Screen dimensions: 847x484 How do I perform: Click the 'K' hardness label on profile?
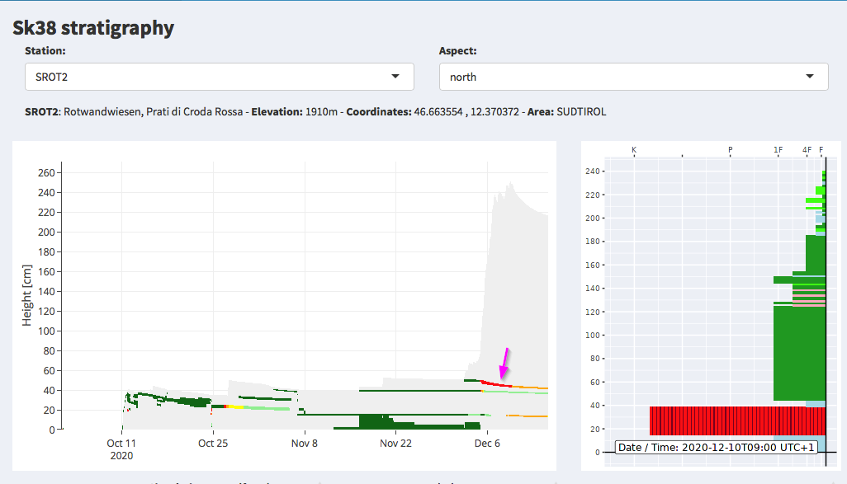click(634, 149)
